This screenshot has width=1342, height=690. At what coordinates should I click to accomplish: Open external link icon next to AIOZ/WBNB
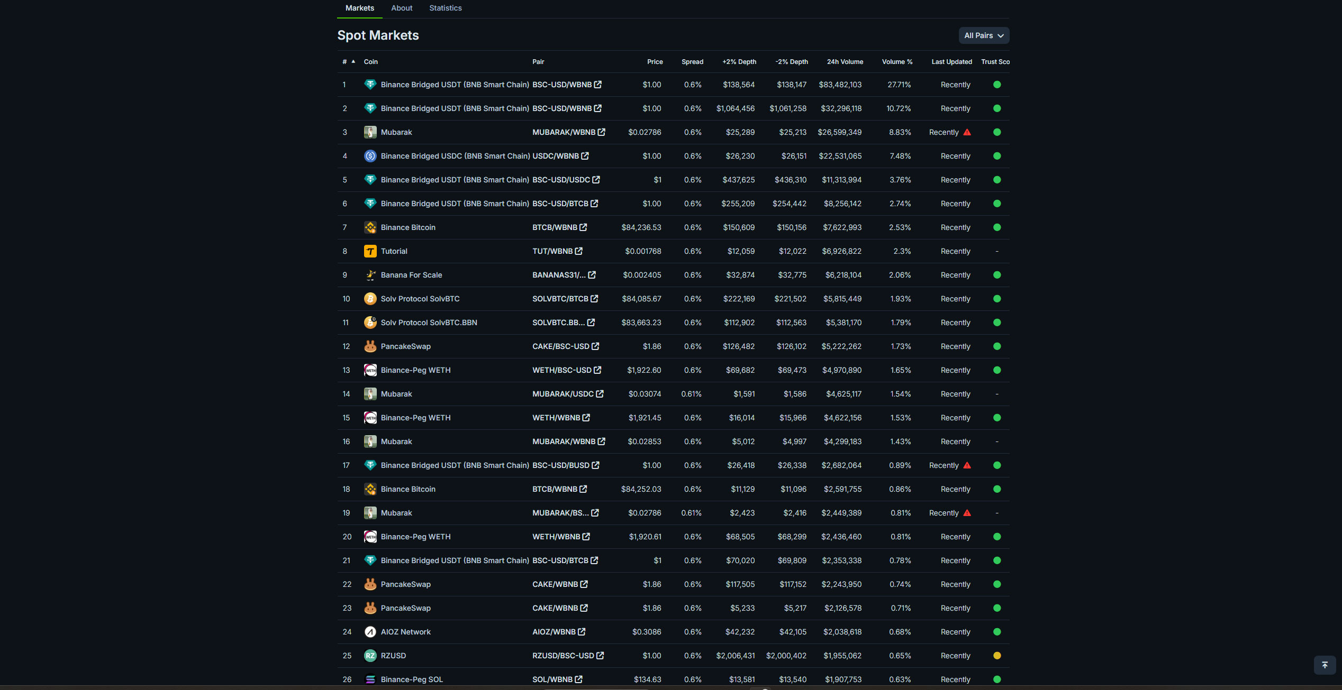(x=582, y=632)
